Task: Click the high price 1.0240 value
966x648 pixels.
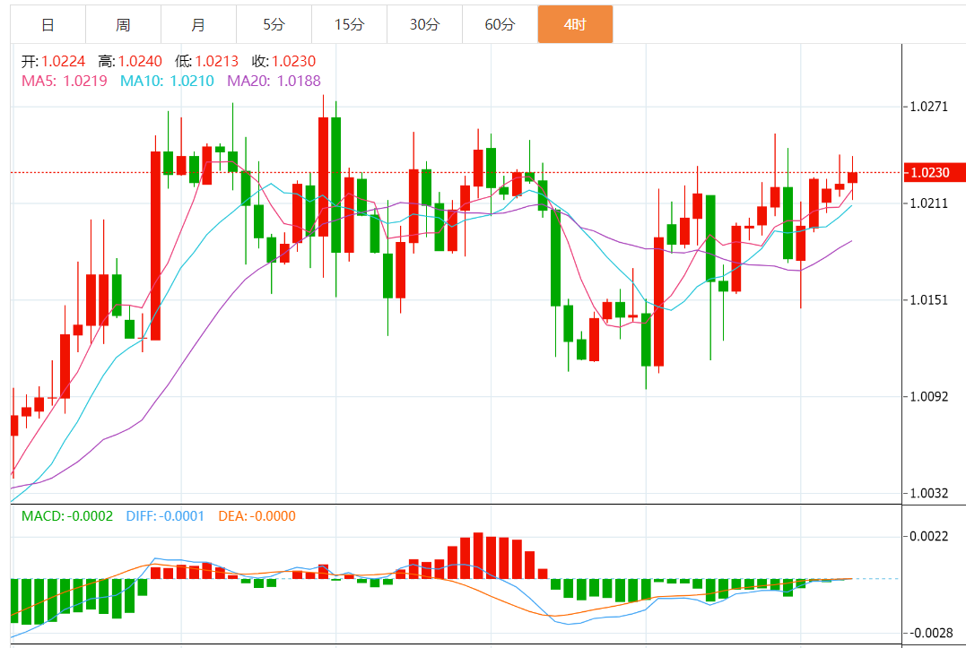Action: coord(140,62)
